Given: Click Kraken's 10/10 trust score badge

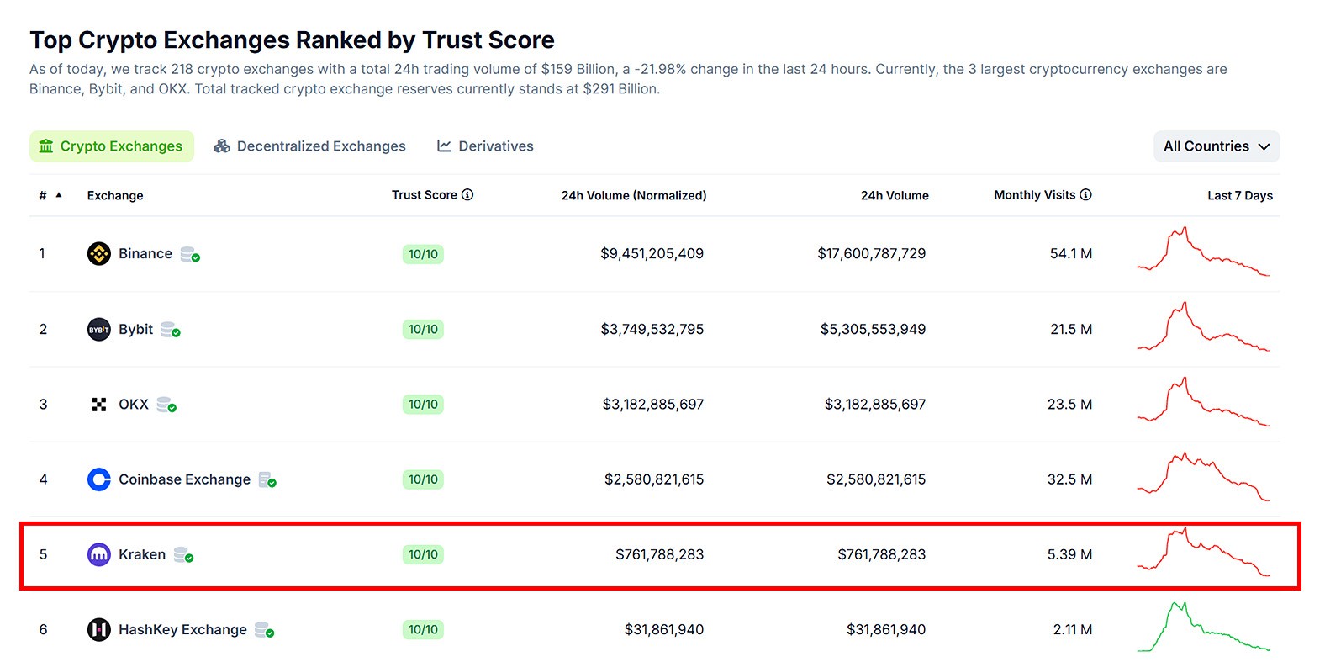Looking at the screenshot, I should (x=423, y=555).
